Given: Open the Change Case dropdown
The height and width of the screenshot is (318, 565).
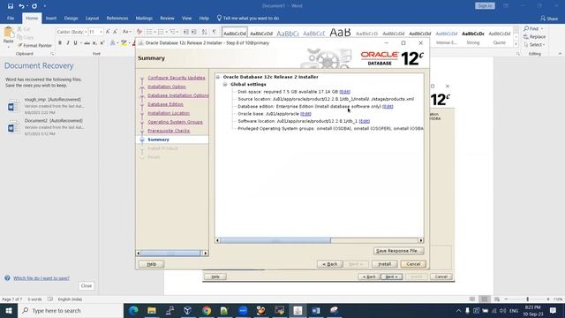Looking at the screenshot, I should [x=126, y=32].
